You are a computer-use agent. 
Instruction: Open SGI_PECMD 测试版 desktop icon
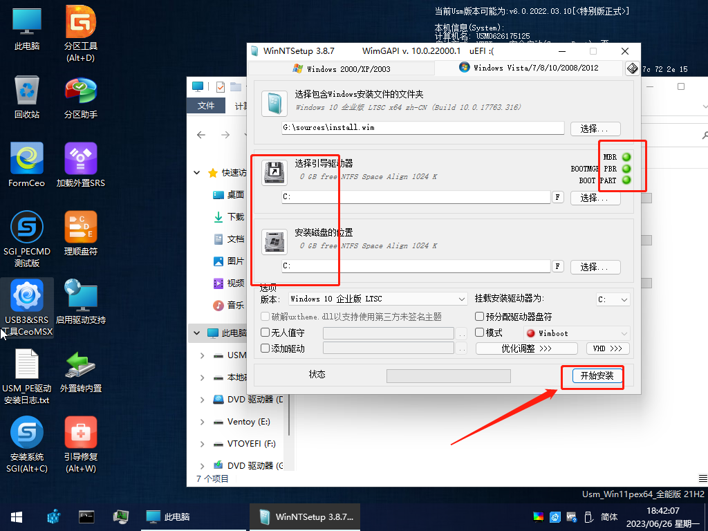(27, 239)
